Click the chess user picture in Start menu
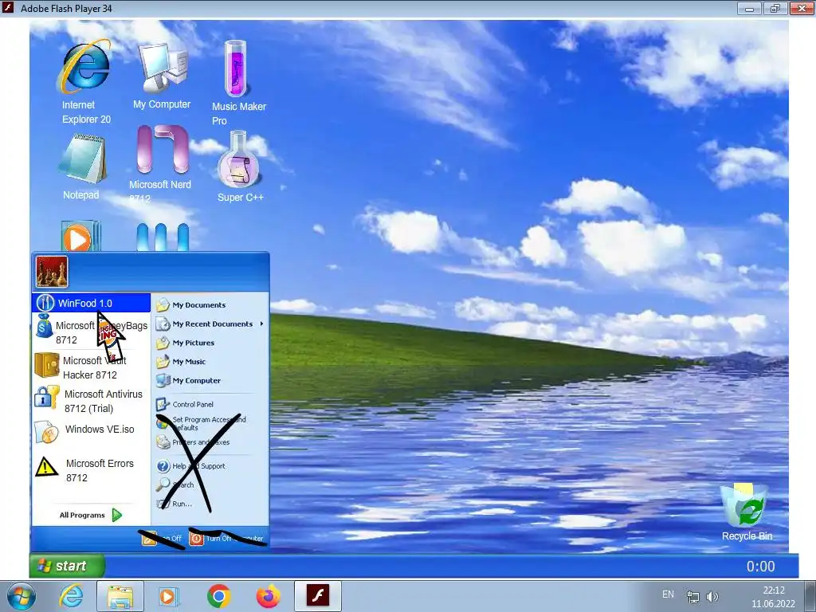This screenshot has width=816, height=612. [52, 272]
